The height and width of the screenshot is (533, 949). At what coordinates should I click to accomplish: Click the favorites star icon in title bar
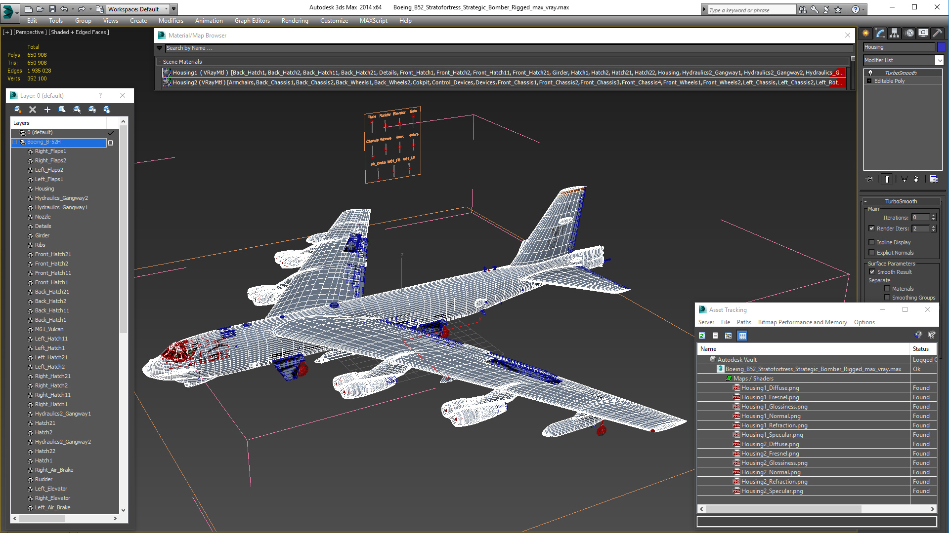[838, 9]
